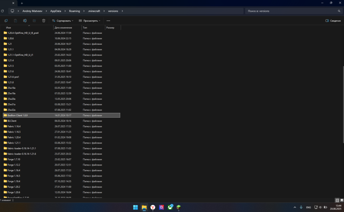
Task: Click the vertical scrollbar of file list
Action: [343, 104]
